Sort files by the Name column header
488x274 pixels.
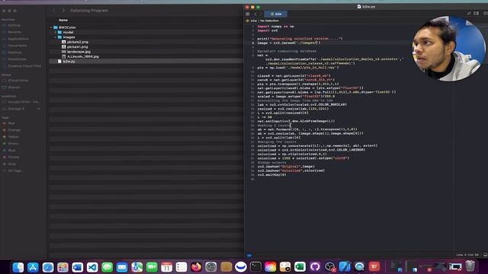tap(63, 21)
